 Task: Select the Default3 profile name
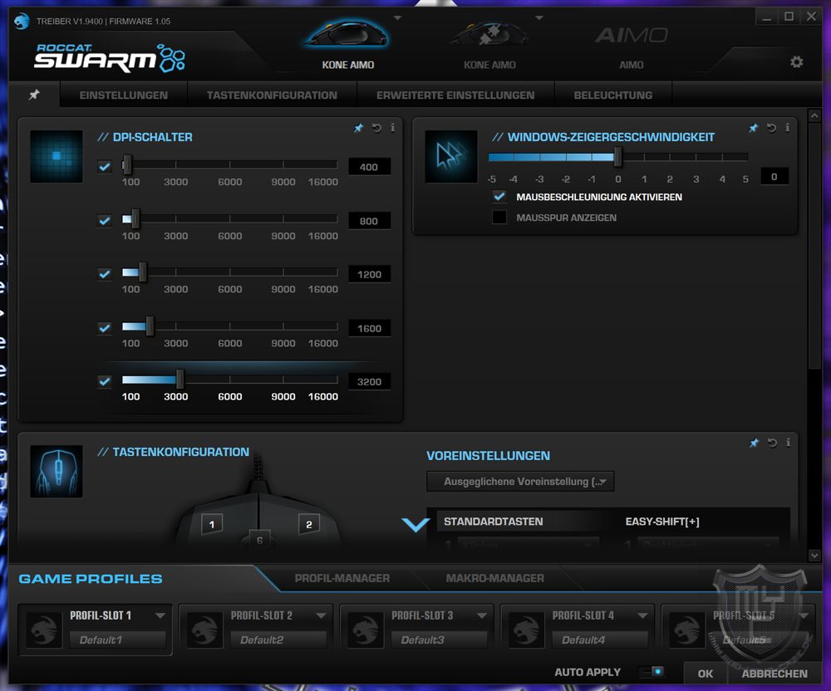click(x=439, y=640)
